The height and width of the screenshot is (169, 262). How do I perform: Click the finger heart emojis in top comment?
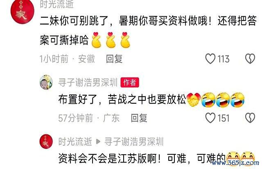tap(111, 40)
